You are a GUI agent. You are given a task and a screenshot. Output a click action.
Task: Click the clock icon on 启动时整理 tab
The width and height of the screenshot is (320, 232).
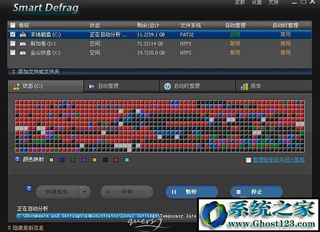(167, 86)
